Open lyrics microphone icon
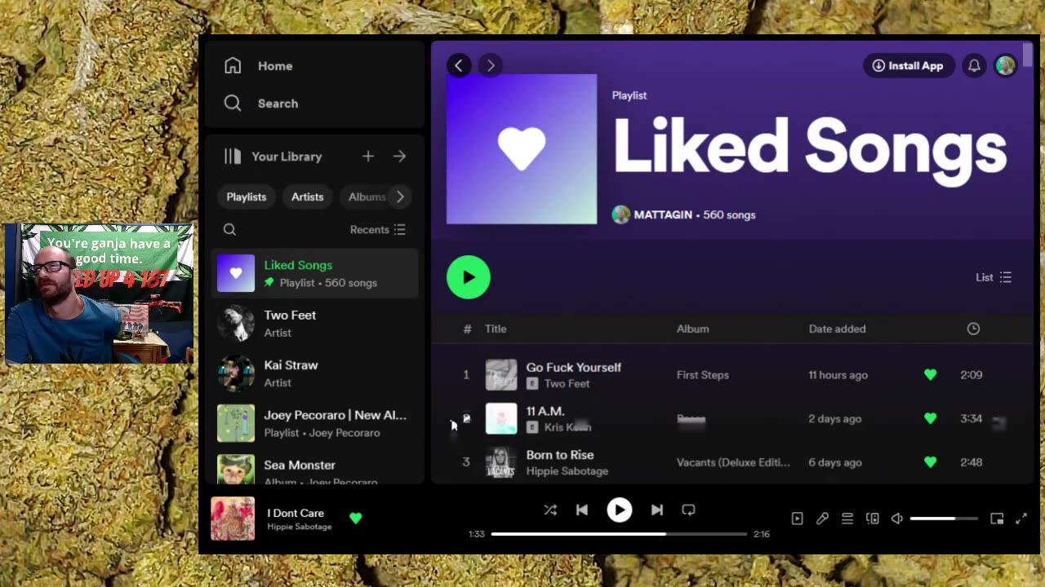1045x587 pixels. pyautogui.click(x=822, y=519)
